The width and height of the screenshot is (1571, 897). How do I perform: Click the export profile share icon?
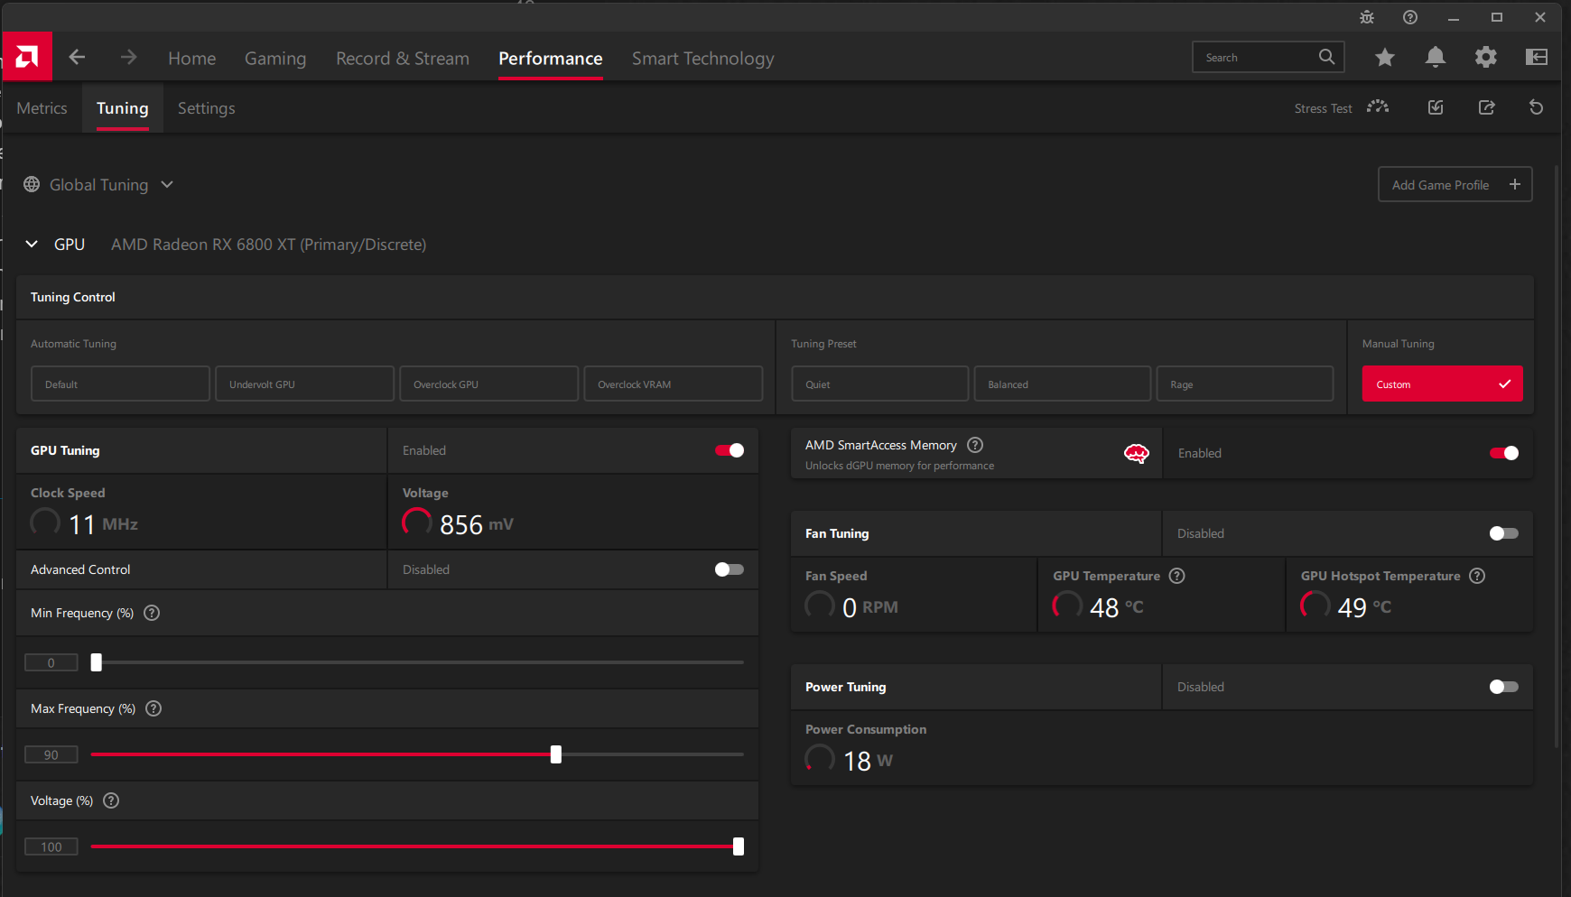coord(1486,107)
